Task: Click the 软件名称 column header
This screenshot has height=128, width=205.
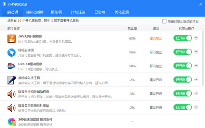Action: (x=14, y=28)
